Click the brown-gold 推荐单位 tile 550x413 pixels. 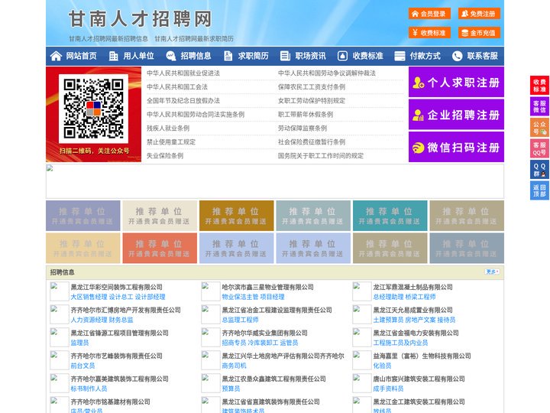[236, 216]
